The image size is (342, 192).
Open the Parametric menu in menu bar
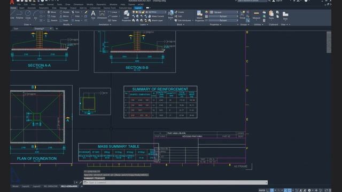pos(101,4)
